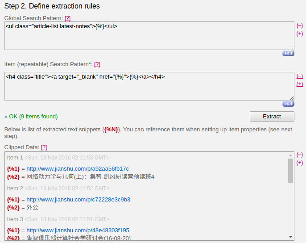This screenshot has height=243, width=306.
Task: Open help for Global Search Pattern
Action: [67, 18]
